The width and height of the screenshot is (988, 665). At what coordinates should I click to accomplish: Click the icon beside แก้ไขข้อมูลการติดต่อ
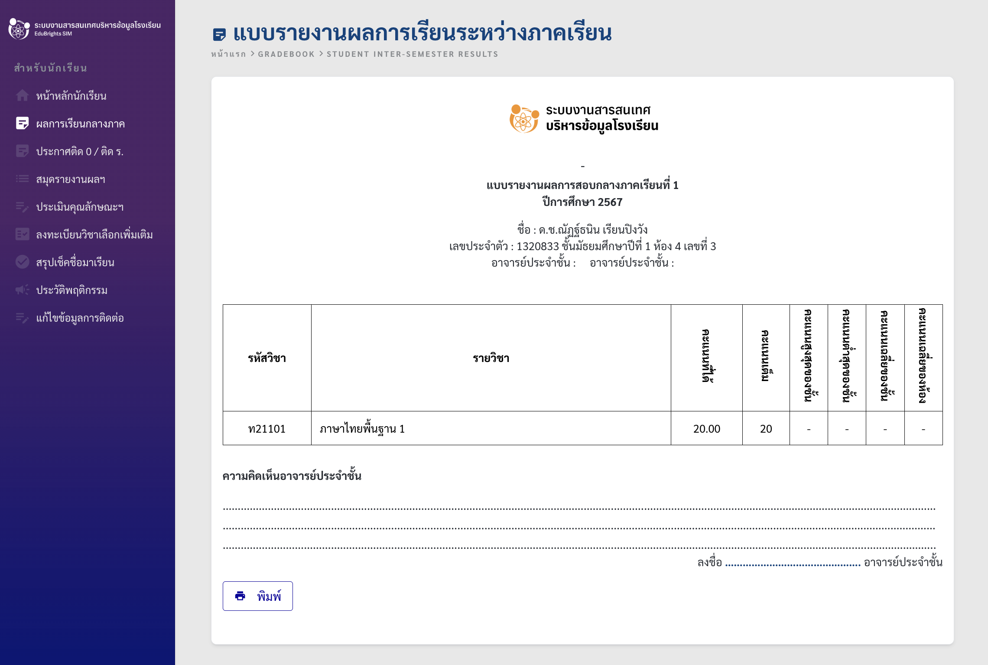pyautogui.click(x=22, y=318)
